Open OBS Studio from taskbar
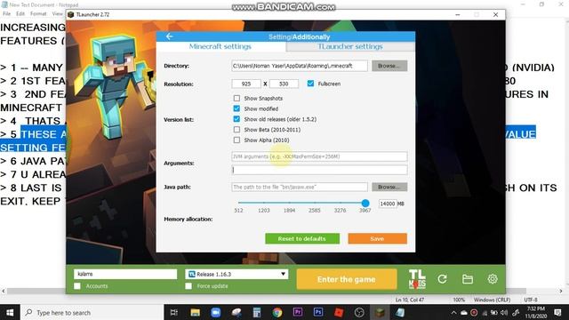Image resolution: width=569 pixels, height=320 pixels. (x=359, y=312)
